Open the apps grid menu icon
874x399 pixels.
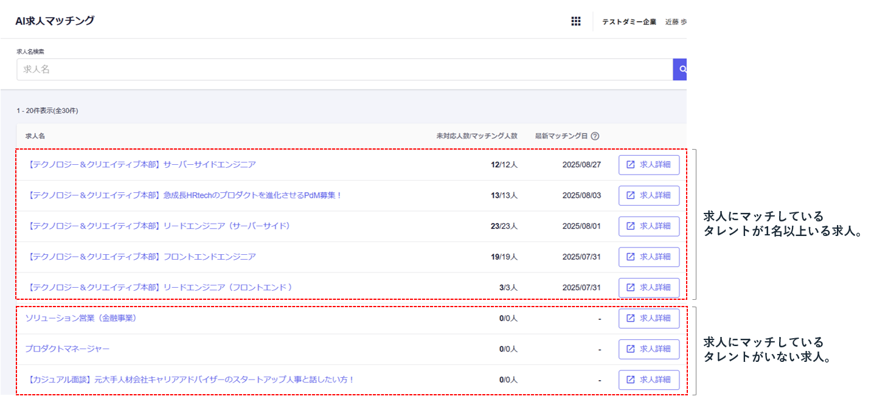(575, 21)
